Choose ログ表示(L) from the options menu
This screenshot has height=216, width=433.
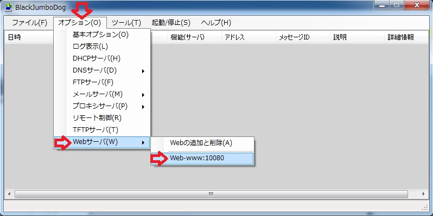[x=102, y=47]
